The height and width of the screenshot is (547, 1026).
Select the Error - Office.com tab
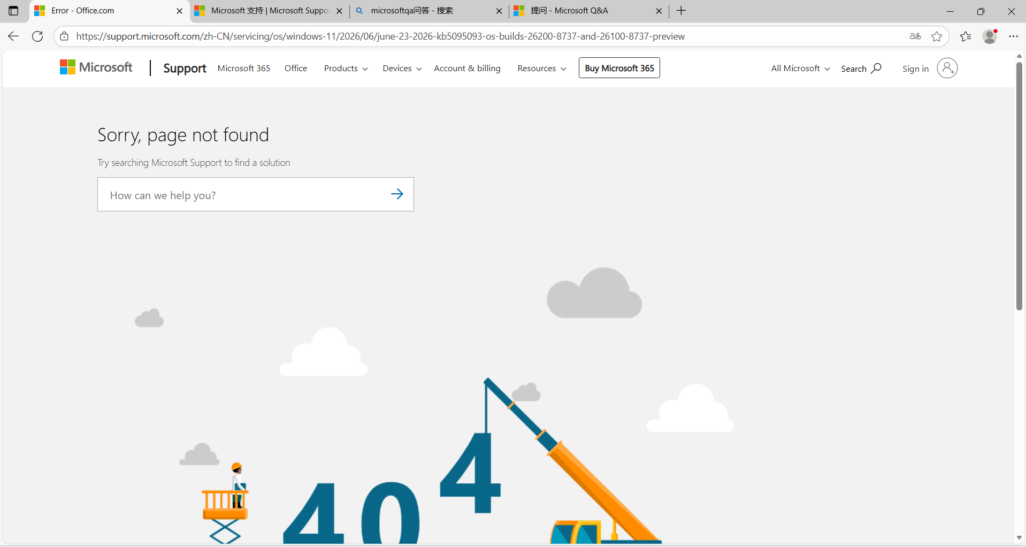109,11
